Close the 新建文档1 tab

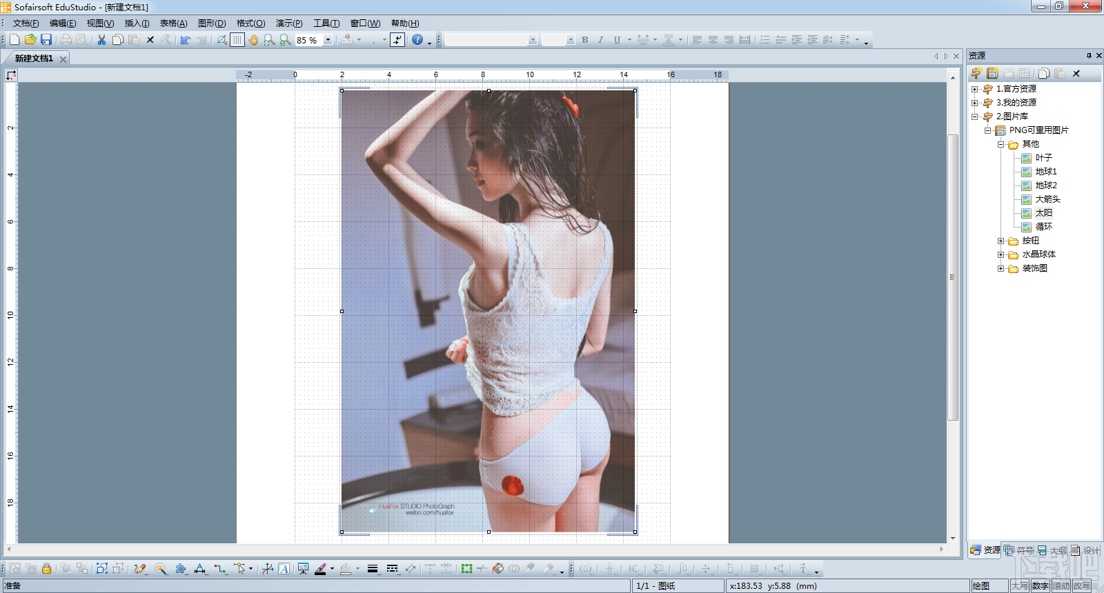click(x=63, y=59)
